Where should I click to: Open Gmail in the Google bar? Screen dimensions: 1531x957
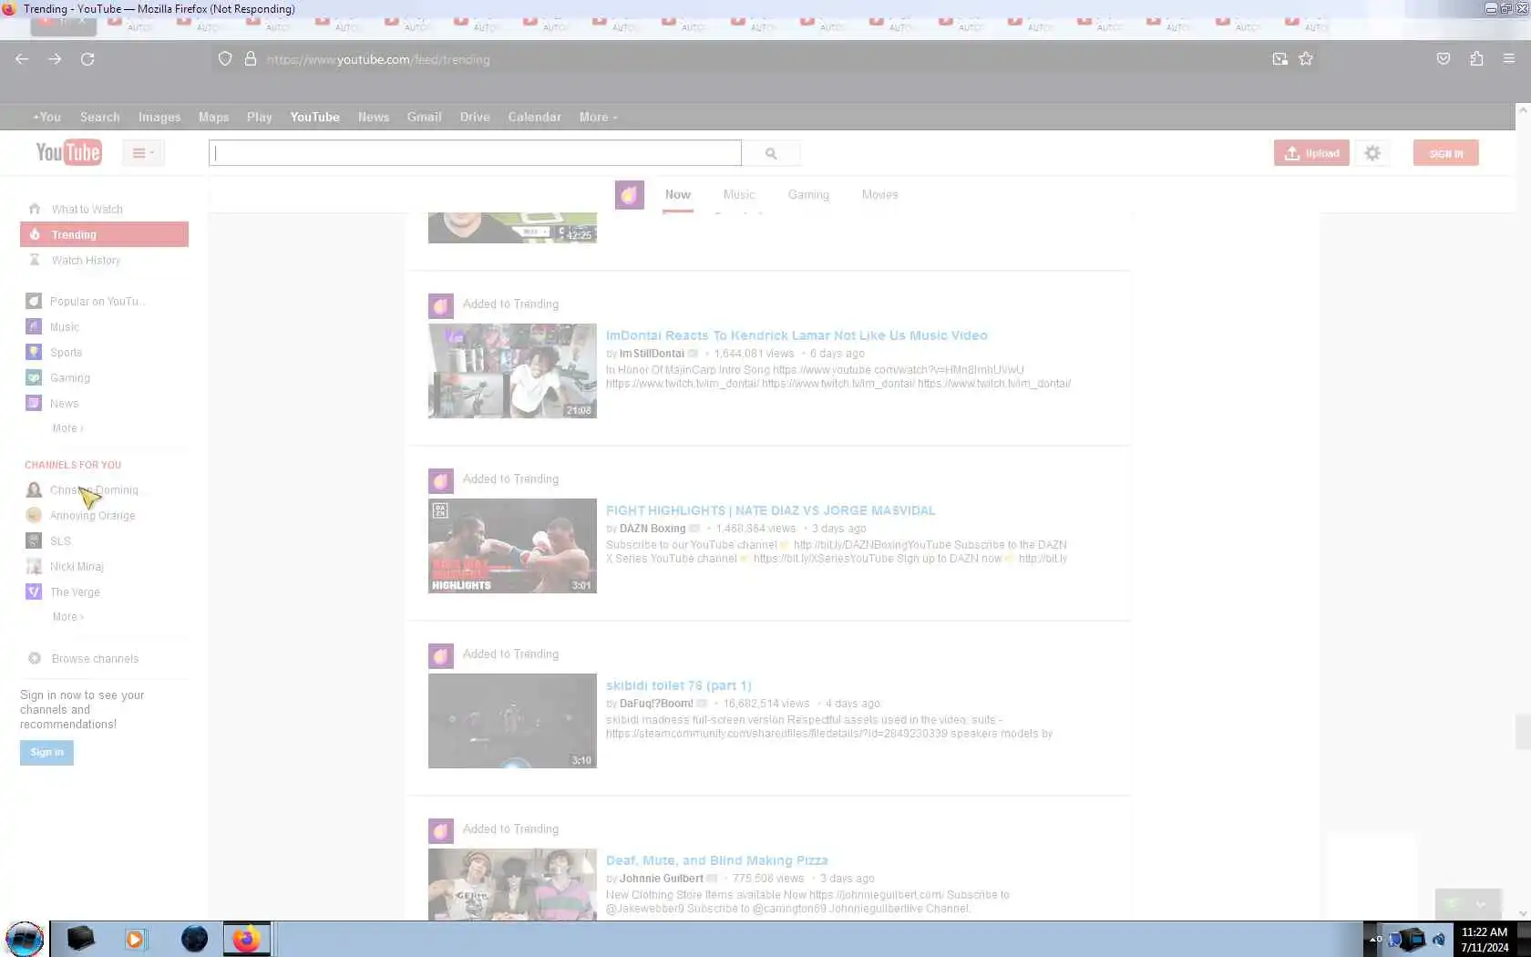pos(424,117)
